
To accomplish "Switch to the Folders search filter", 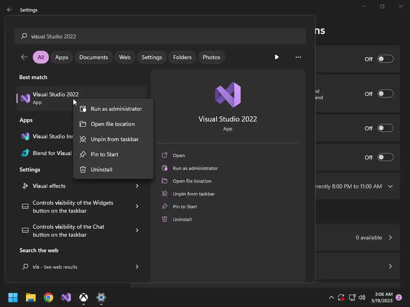I will (182, 57).
